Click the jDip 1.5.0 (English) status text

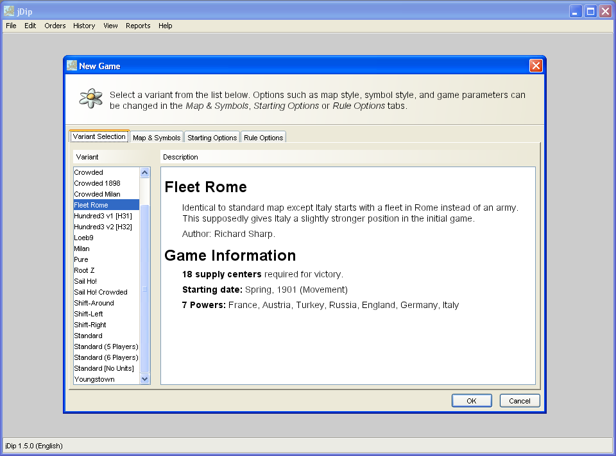point(34,446)
